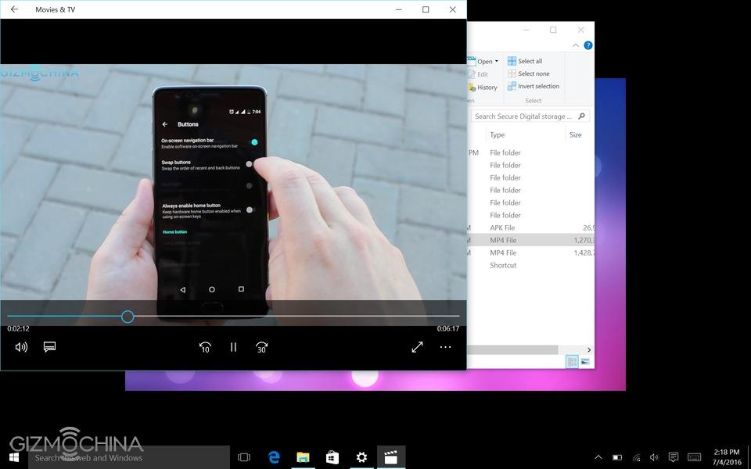751x469 pixels.
Task: Open the player's more options ellipsis
Action: [x=445, y=347]
